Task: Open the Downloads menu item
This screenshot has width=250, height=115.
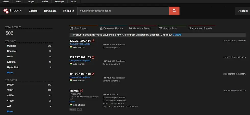Action: tap(50, 11)
